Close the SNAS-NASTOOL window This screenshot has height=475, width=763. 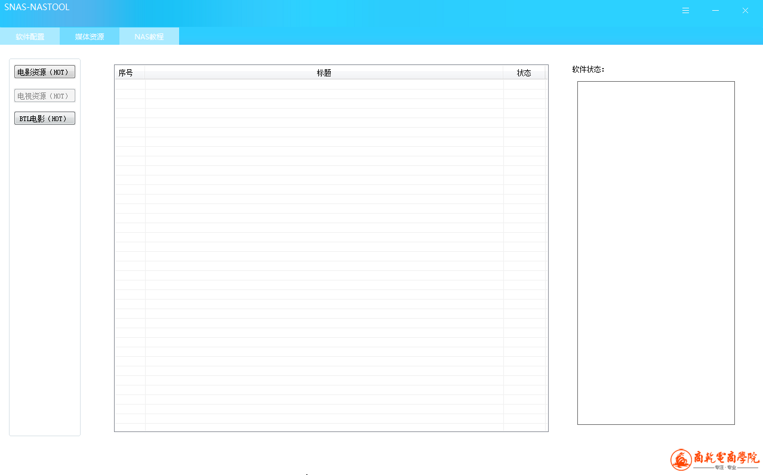(x=745, y=11)
